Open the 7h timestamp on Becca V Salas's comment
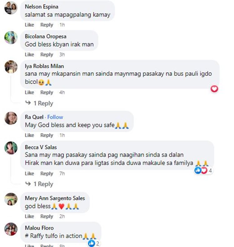The height and width of the screenshot is (247, 234). 62,173
